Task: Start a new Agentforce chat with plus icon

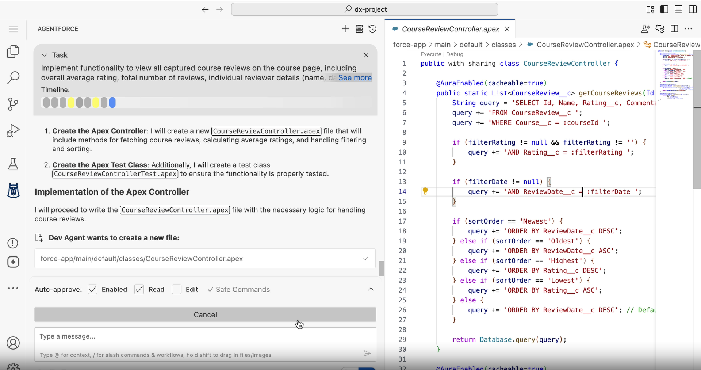Action: point(345,29)
